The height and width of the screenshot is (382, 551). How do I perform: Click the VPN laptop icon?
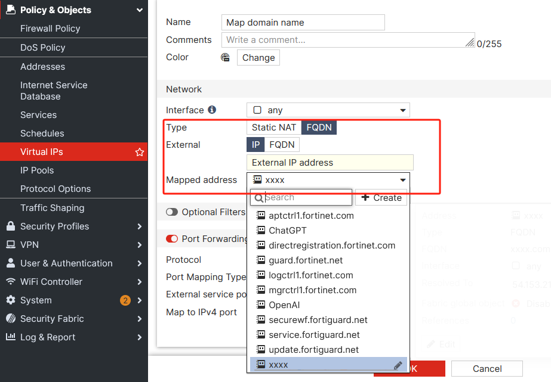coord(11,244)
